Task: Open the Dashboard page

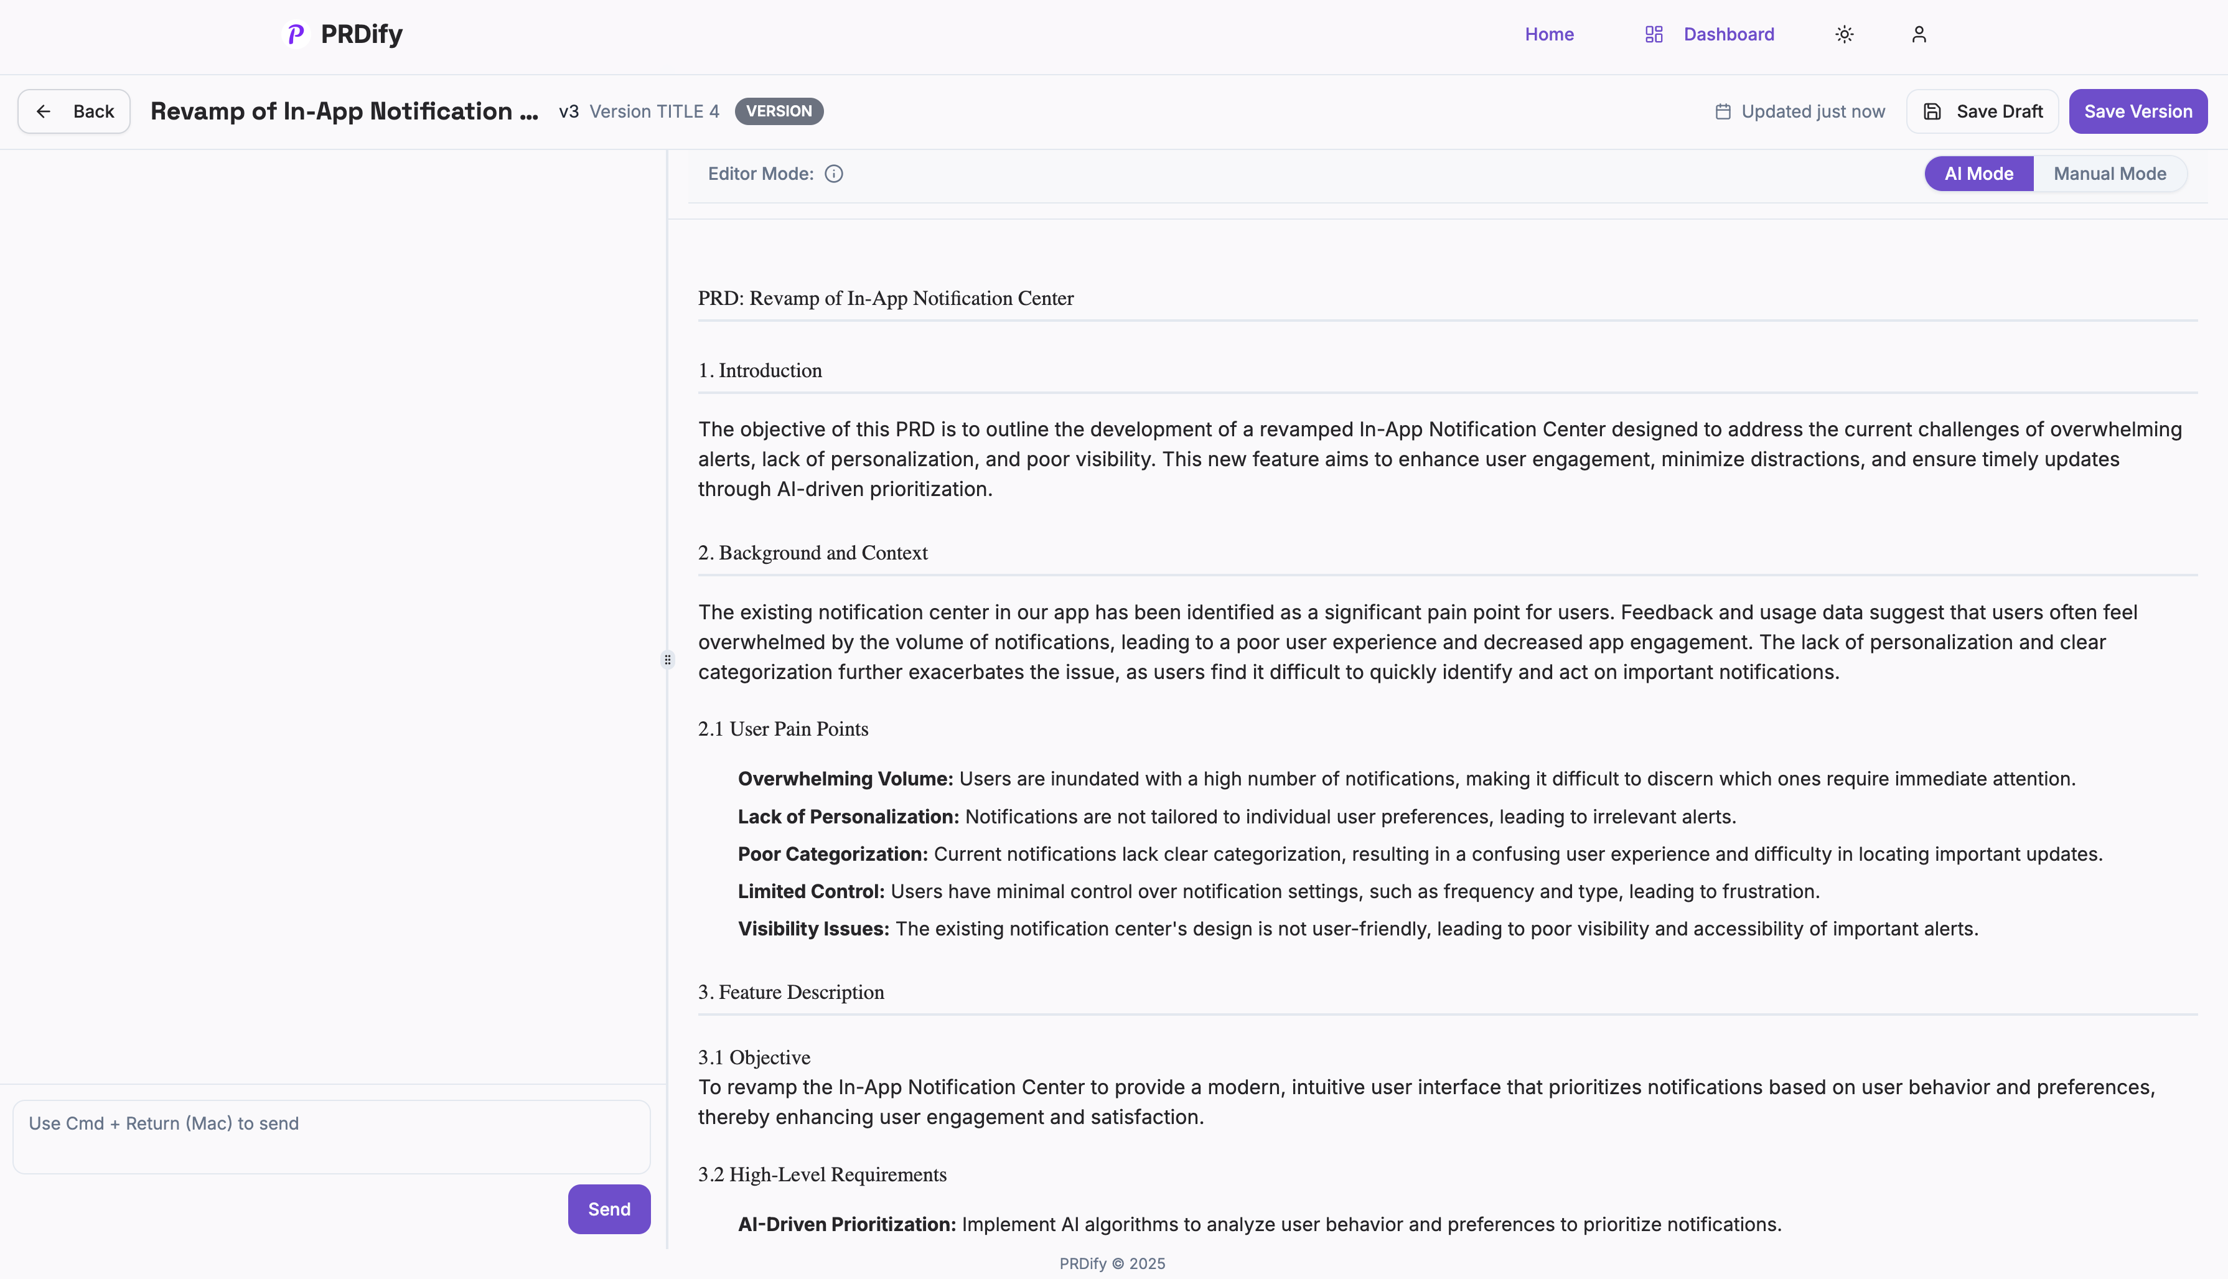Action: (1728, 34)
